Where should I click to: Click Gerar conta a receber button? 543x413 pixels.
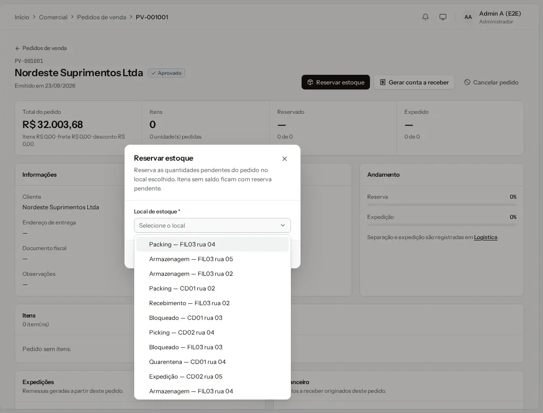tap(414, 83)
